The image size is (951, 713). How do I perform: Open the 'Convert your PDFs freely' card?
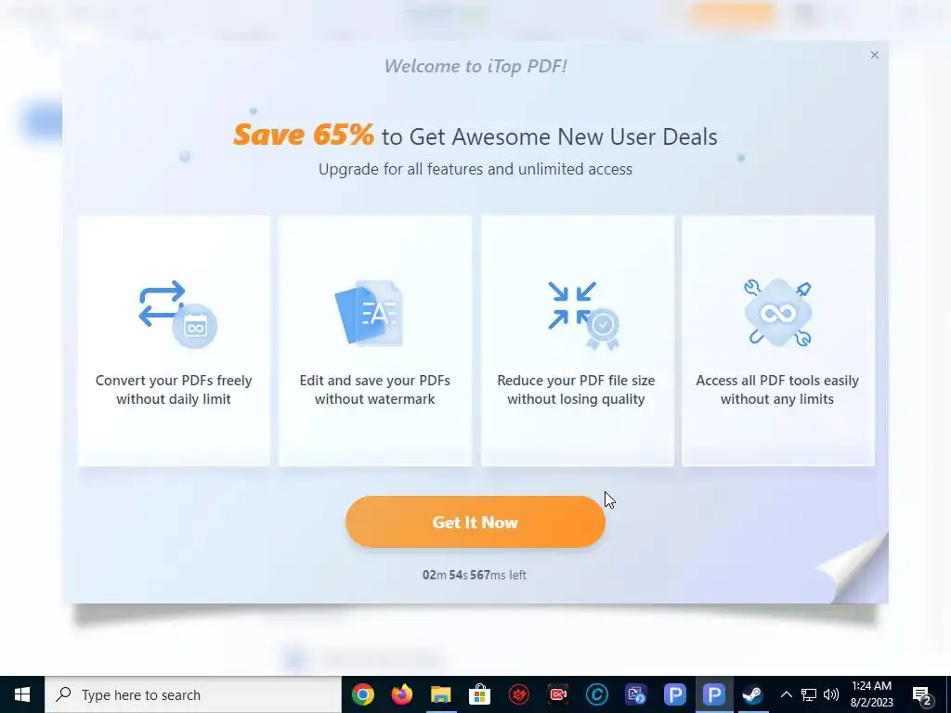pos(174,341)
